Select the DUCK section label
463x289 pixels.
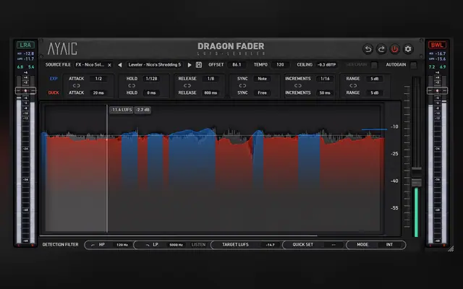click(x=54, y=92)
